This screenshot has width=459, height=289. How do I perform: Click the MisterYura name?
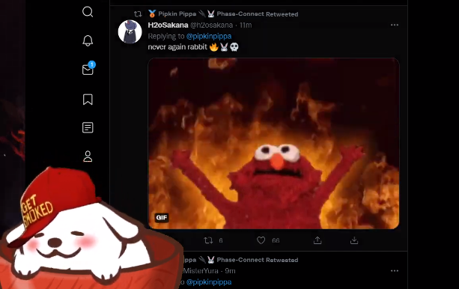click(x=201, y=271)
